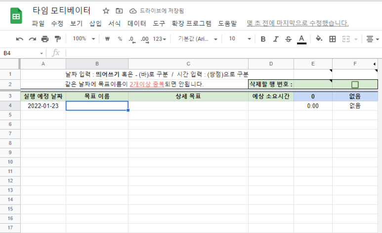Select column A header
Viewport: 382px width, 233px height.
click(x=43, y=64)
